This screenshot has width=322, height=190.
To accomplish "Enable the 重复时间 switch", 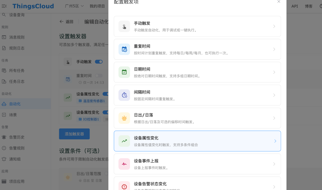I will (99, 75).
